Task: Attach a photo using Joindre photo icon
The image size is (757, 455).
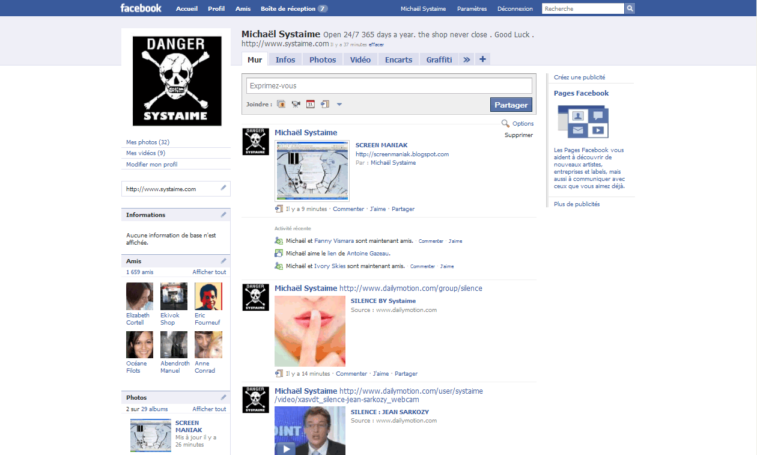Action: tap(281, 104)
